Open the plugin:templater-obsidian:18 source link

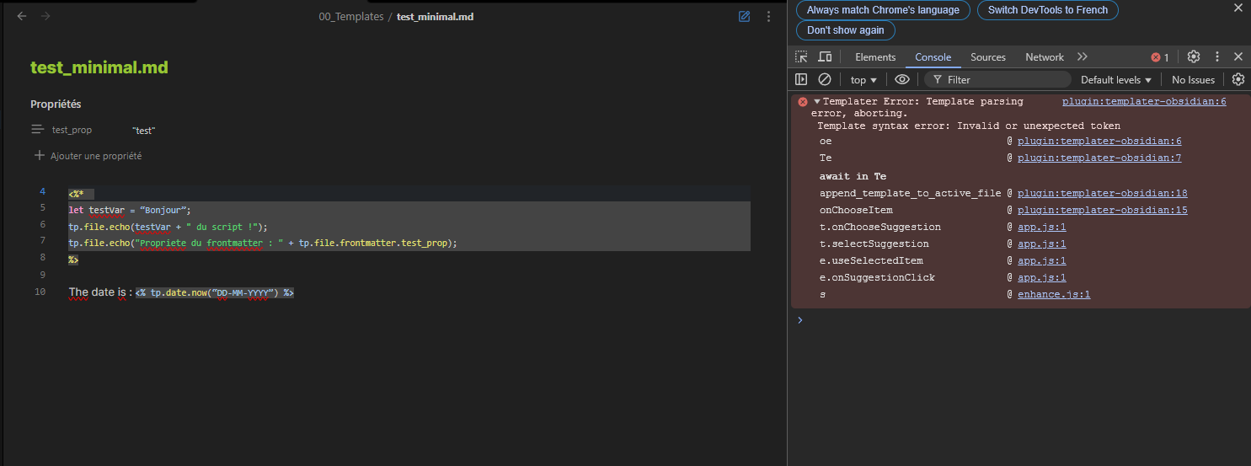tap(1103, 194)
